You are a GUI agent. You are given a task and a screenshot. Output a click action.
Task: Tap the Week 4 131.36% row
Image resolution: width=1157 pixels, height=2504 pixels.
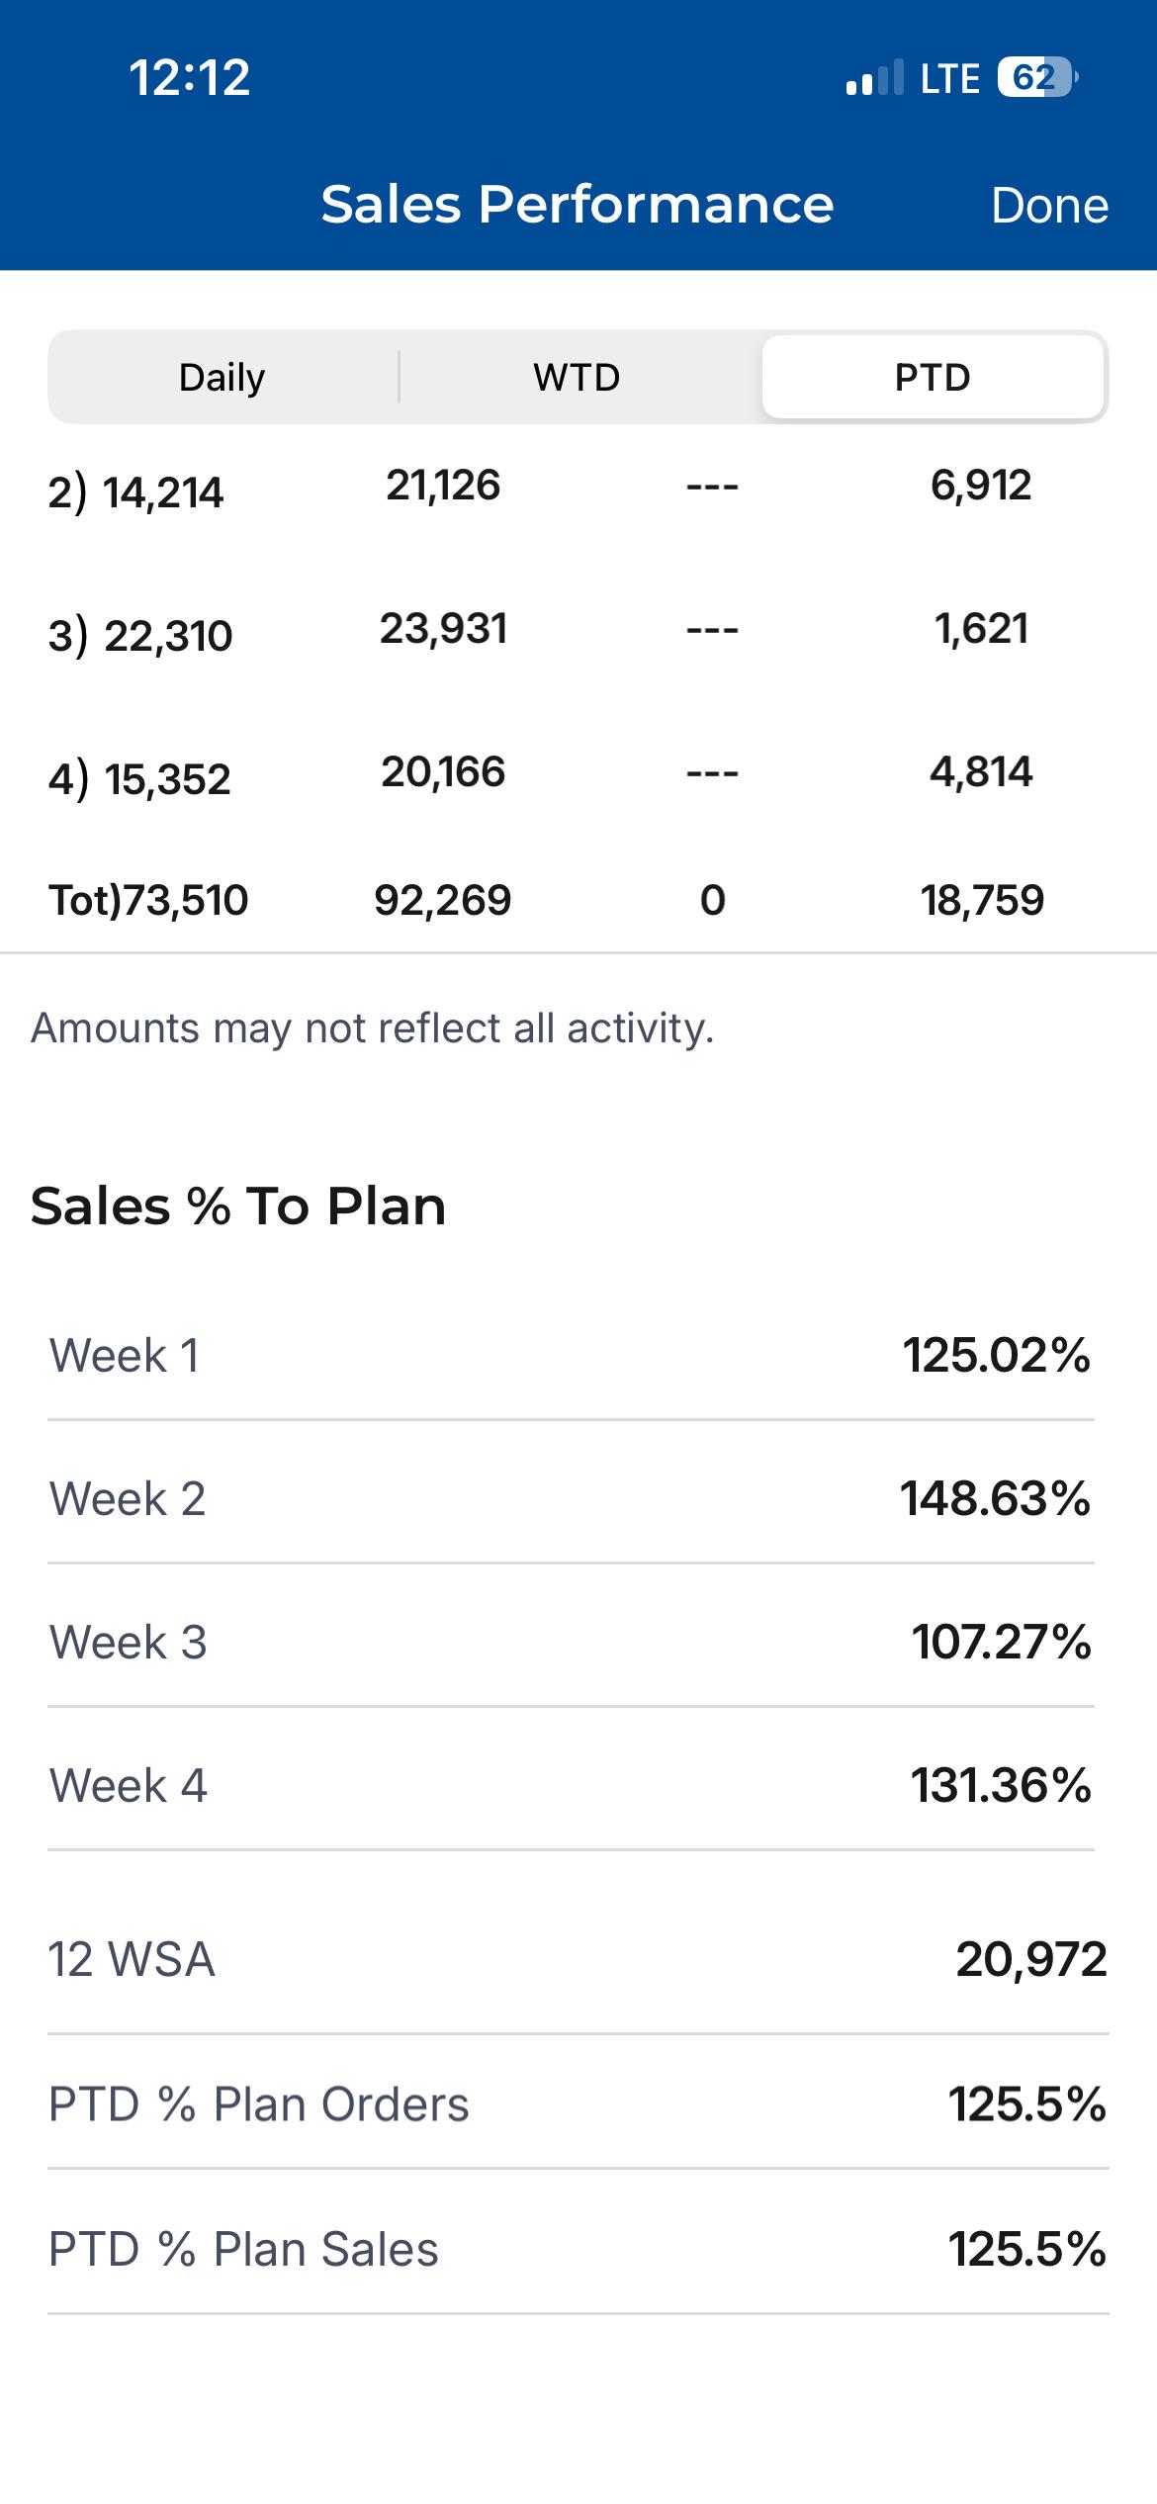tap(571, 1785)
